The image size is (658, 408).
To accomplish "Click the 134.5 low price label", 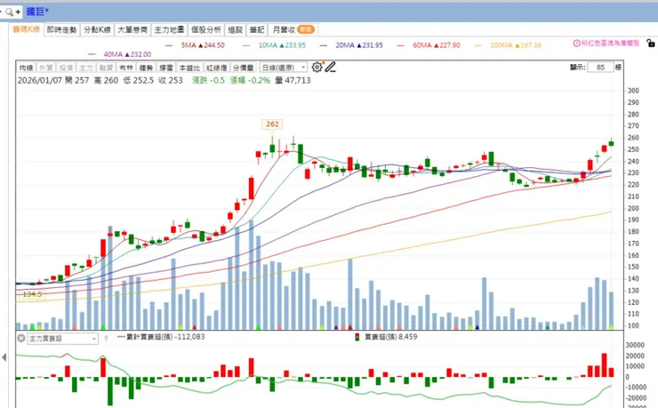I will pos(32,294).
